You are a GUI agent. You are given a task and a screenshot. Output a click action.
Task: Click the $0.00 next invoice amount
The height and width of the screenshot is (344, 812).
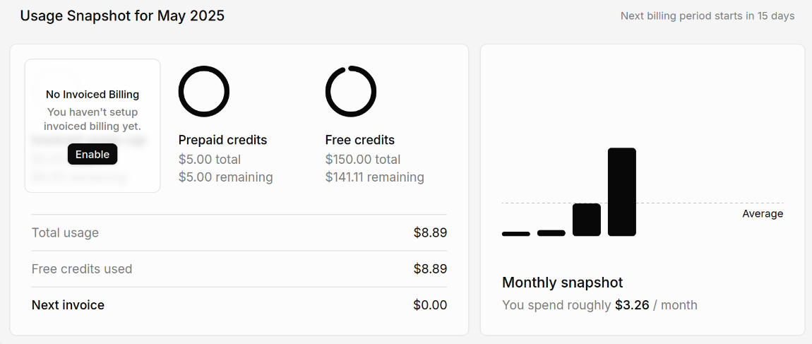[430, 305]
